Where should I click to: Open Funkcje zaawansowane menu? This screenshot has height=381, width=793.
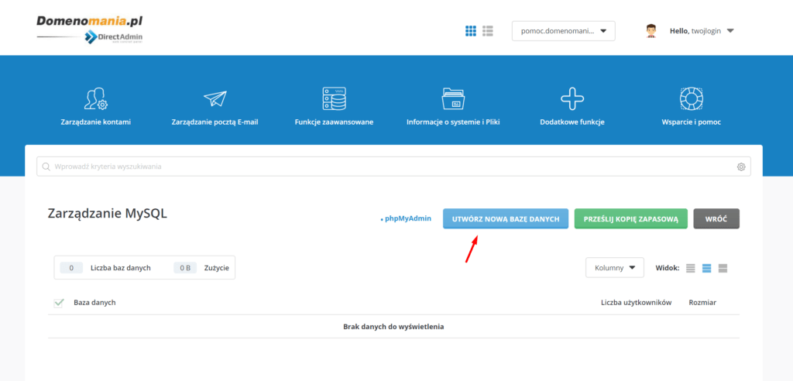point(335,122)
